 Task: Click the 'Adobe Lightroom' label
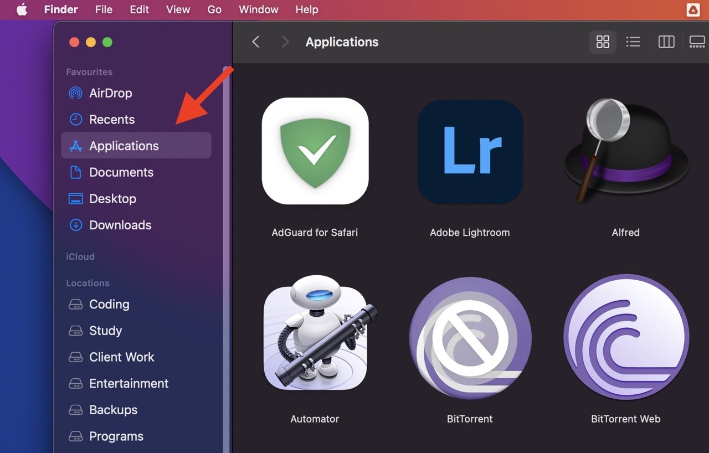[x=470, y=233]
